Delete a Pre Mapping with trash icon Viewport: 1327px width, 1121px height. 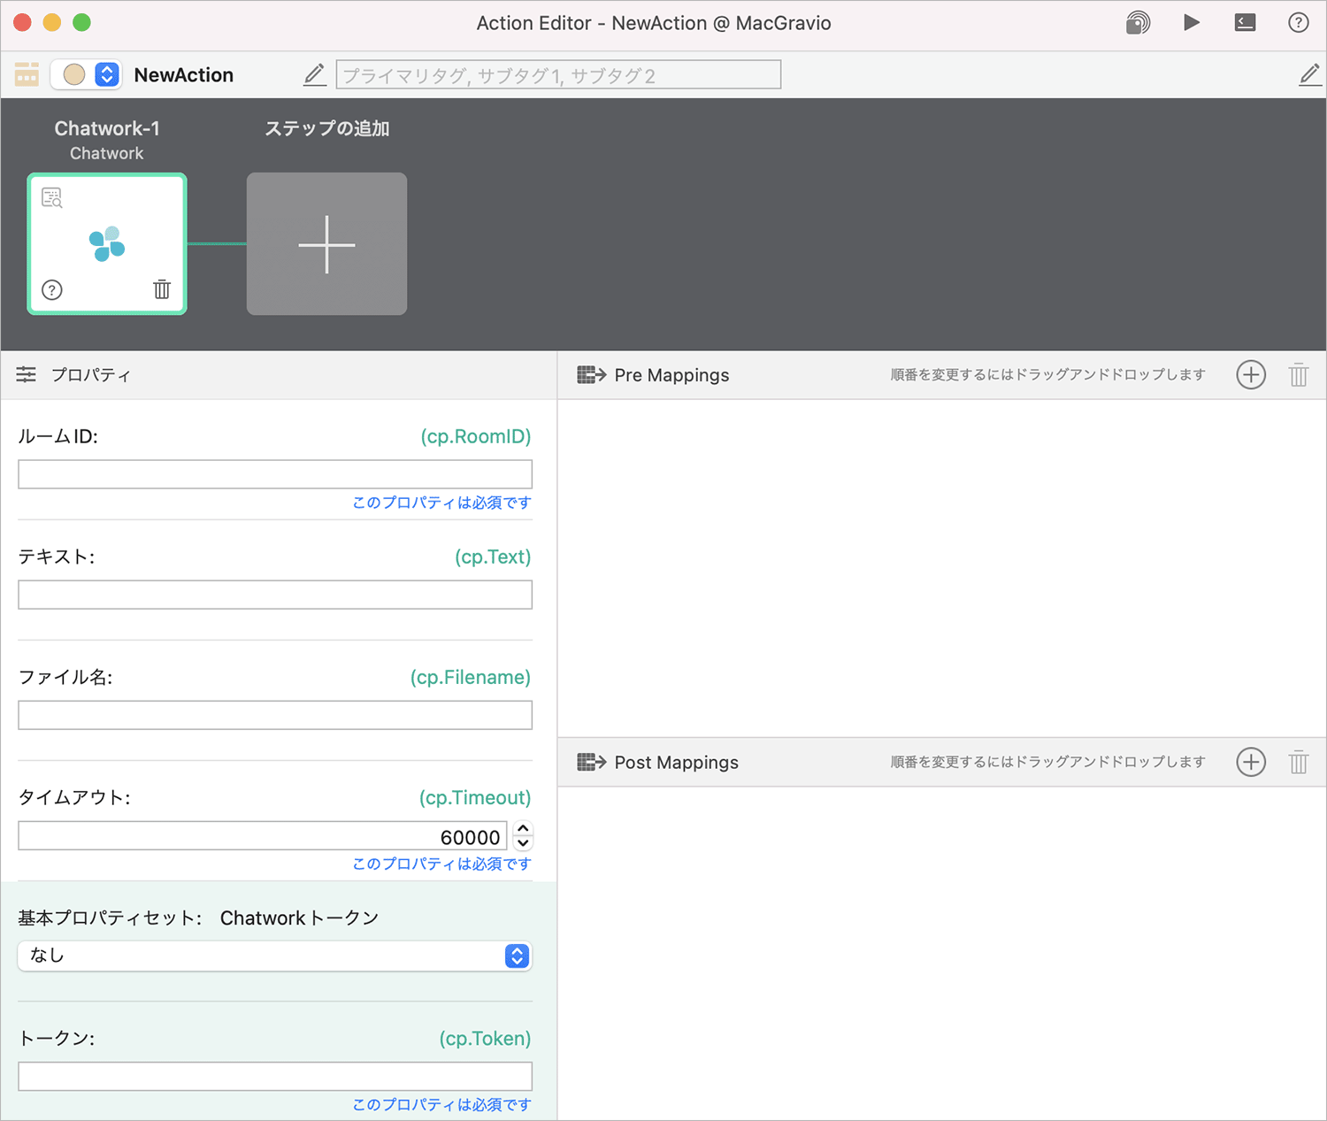(1299, 374)
